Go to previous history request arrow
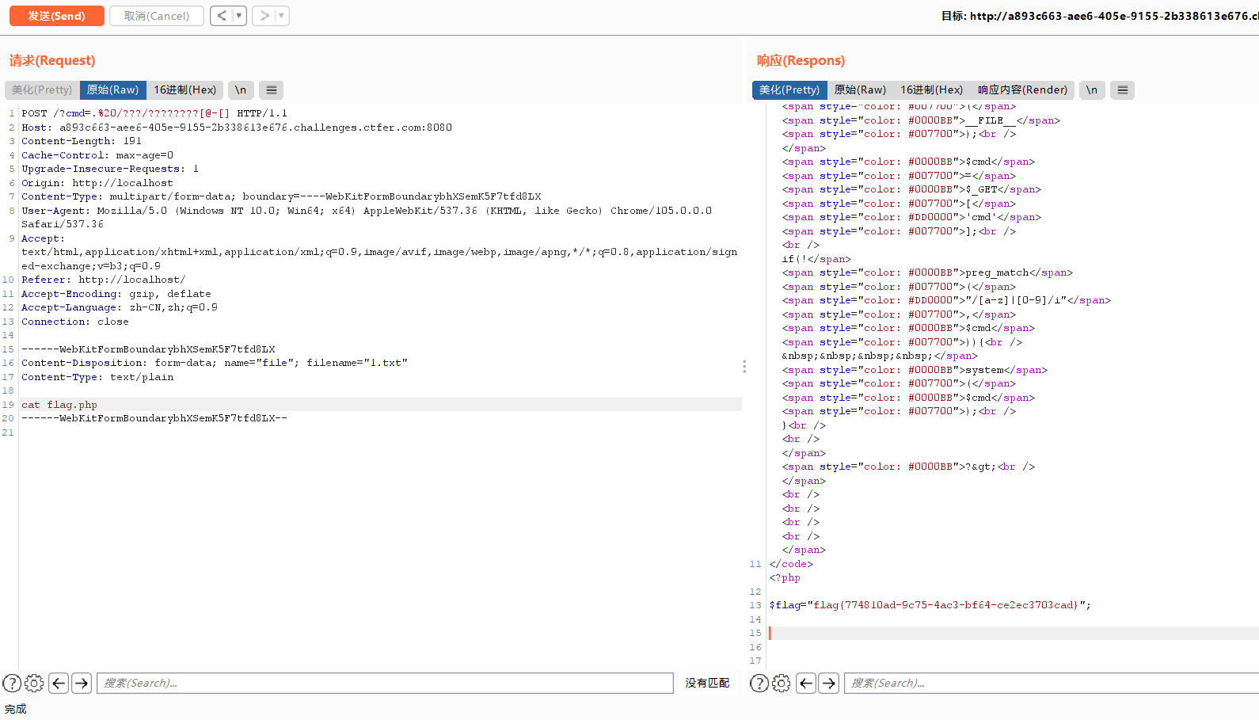 click(x=222, y=16)
